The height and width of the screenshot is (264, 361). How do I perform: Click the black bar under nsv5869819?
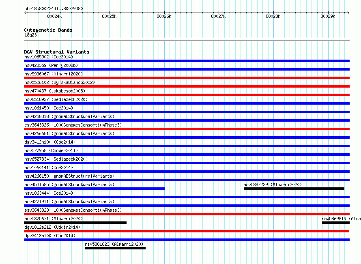(x=336, y=223)
